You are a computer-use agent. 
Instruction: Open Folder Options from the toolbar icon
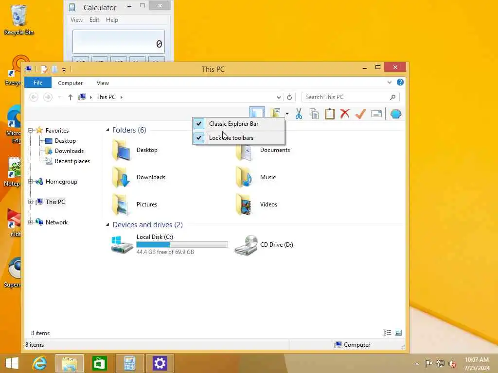click(276, 113)
